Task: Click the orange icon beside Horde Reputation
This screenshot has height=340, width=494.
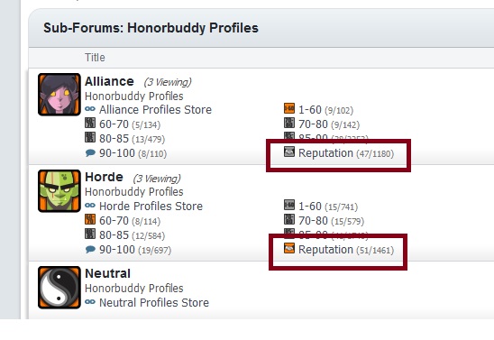Action: coord(289,248)
